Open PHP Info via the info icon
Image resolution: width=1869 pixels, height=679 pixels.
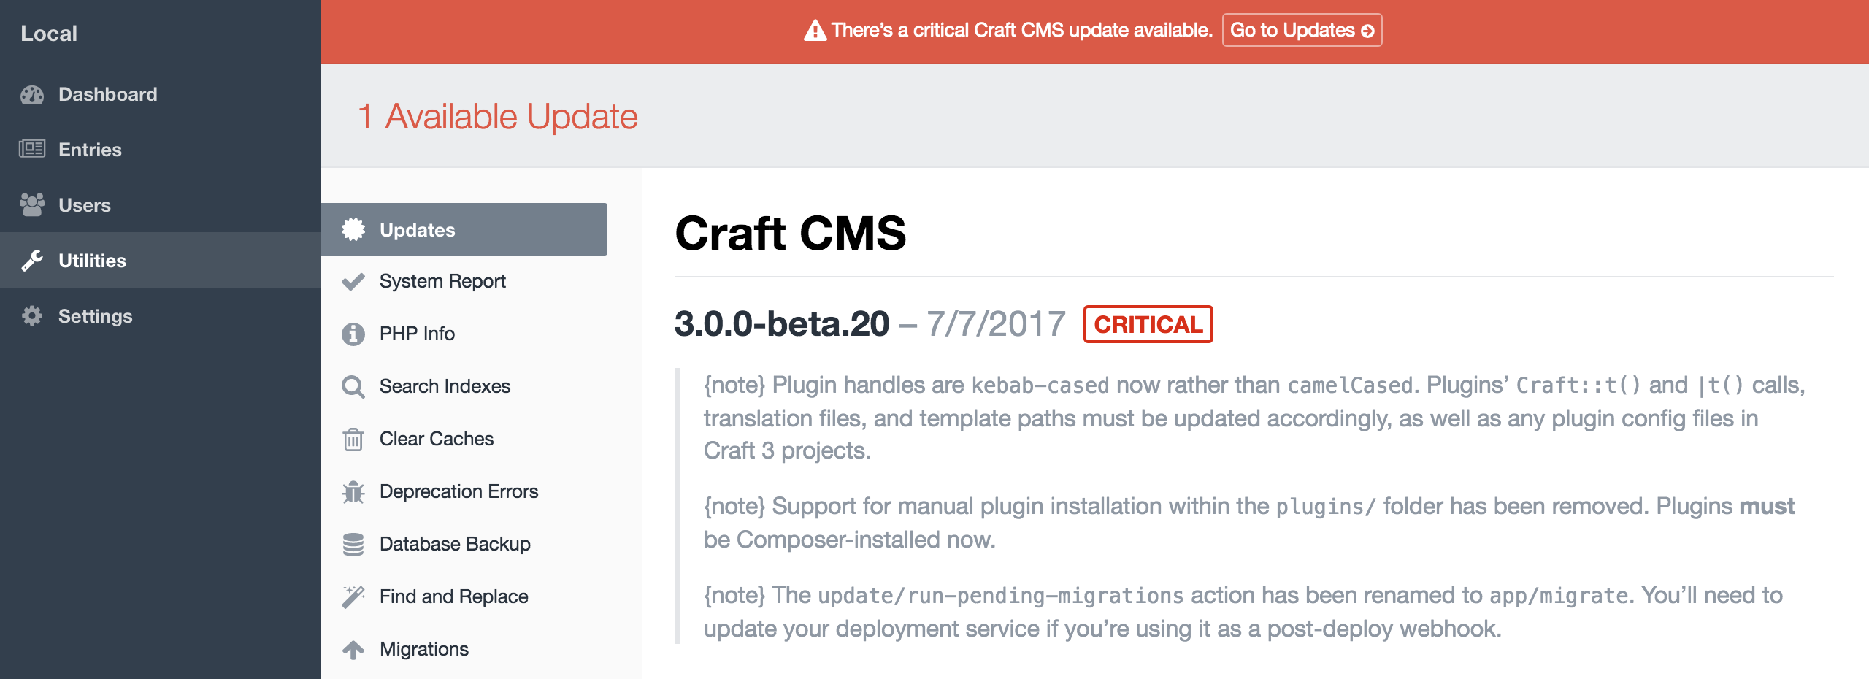click(353, 333)
